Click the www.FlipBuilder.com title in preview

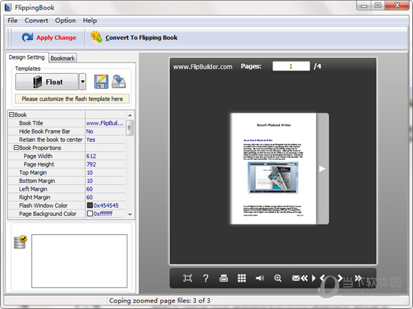tap(202, 67)
